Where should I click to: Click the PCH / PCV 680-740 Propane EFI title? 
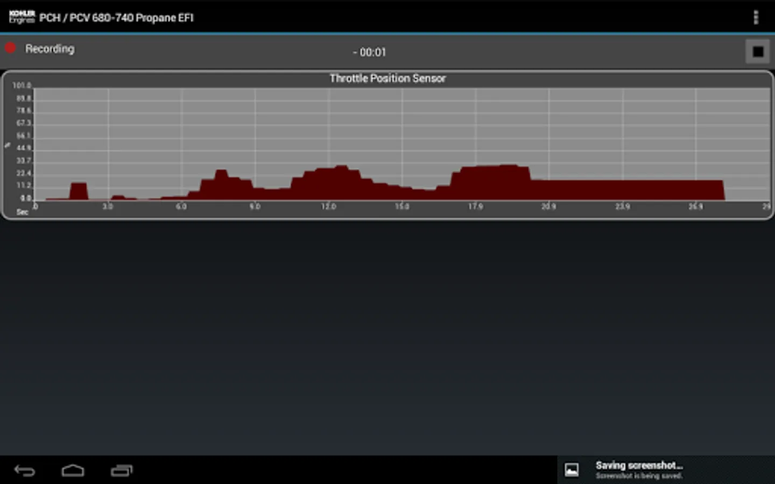click(116, 18)
